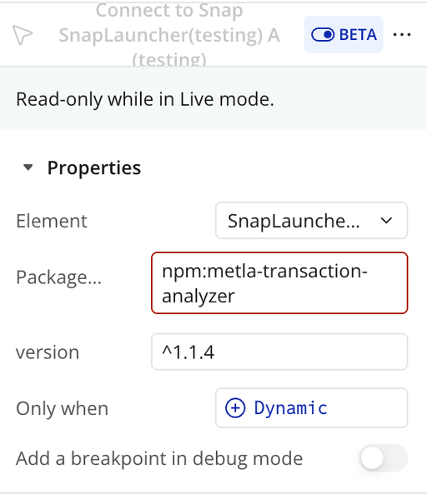Click the version field showing ^1.1.4
Viewport: 427px width, 494px height.
tap(279, 352)
